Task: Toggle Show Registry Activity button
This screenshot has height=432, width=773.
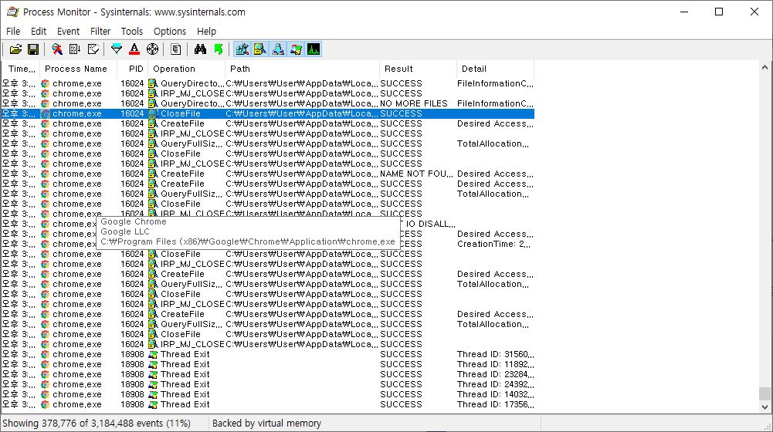Action: (242, 49)
